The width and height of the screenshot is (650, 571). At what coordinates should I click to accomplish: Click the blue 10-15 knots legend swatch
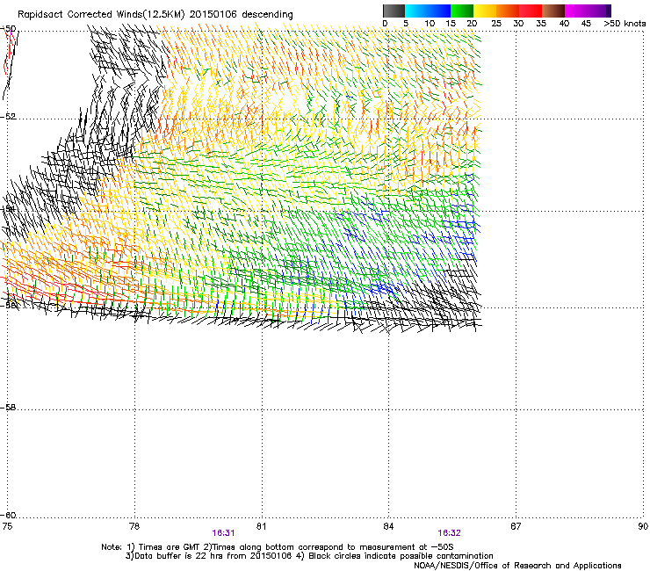pos(439,11)
